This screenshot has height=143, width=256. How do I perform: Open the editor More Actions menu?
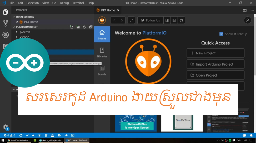252,10
